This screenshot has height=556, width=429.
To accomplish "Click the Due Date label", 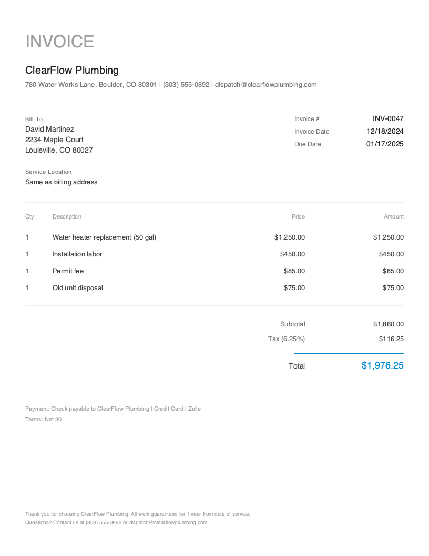I will coord(308,144).
